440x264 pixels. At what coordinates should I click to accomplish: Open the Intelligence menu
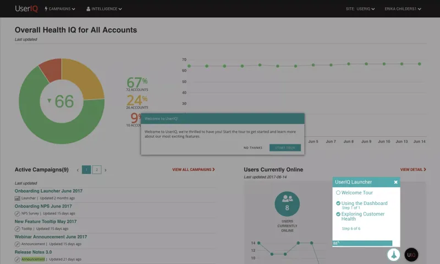pos(104,9)
